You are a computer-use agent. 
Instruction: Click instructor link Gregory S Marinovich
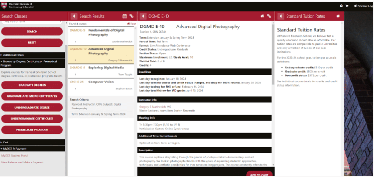tap(153, 107)
